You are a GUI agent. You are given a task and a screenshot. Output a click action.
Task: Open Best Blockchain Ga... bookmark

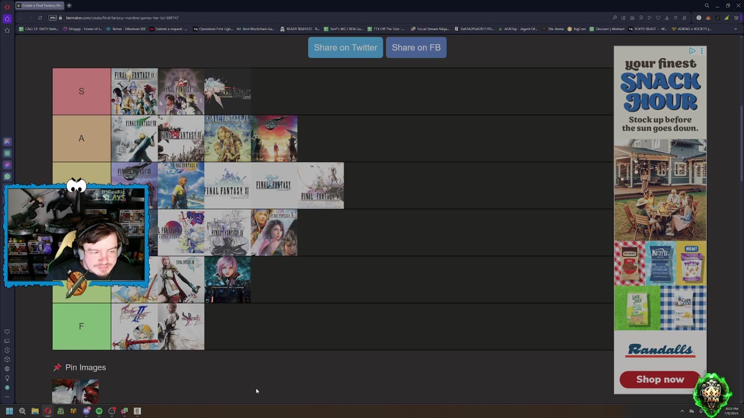[256, 28]
